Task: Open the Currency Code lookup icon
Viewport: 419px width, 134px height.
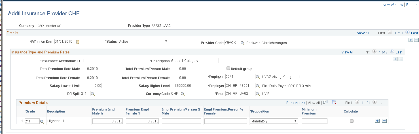Action: pyautogui.click(x=183, y=94)
